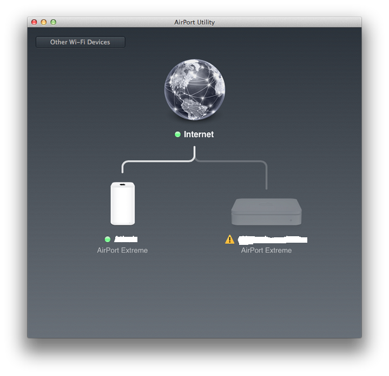Select the grayed flat AirPort Extreme icon
The height and width of the screenshot is (376, 389).
(x=266, y=211)
